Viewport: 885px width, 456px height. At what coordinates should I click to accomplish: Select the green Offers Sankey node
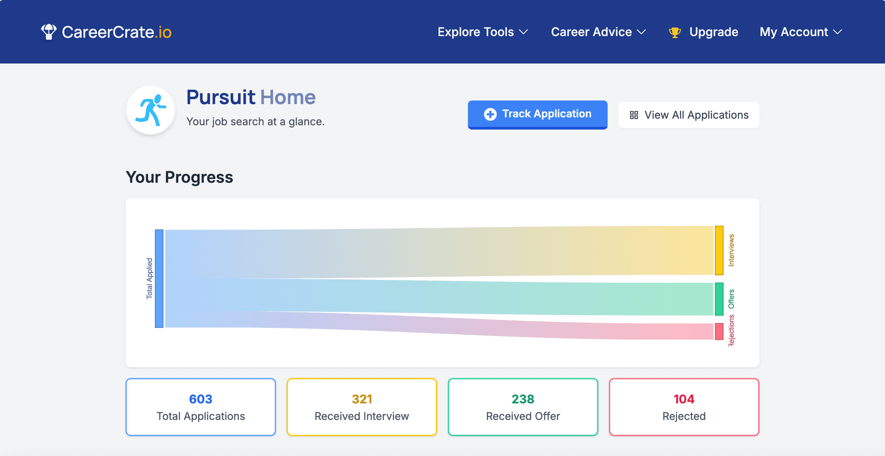719,299
